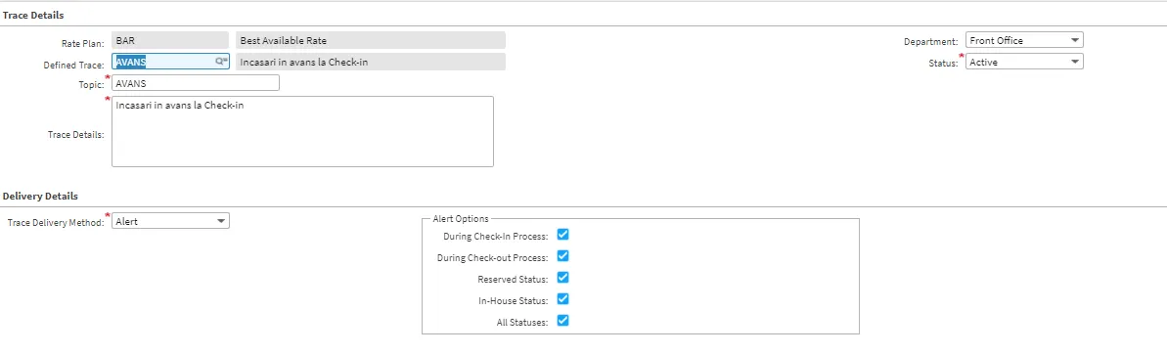The height and width of the screenshot is (355, 1167).
Task: Click the Delivery Details section header
Action: coord(40,197)
